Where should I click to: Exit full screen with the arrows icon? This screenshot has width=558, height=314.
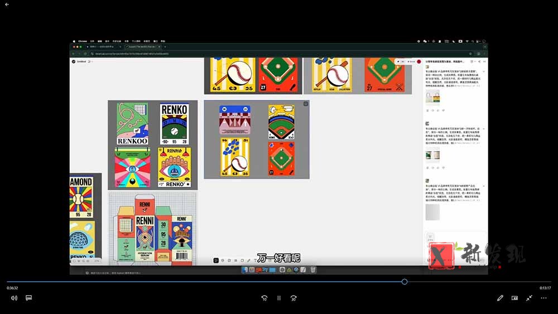point(529,298)
